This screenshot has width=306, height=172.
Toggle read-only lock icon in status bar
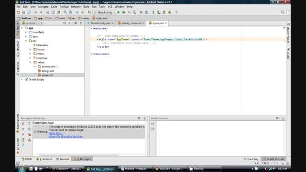point(283,163)
